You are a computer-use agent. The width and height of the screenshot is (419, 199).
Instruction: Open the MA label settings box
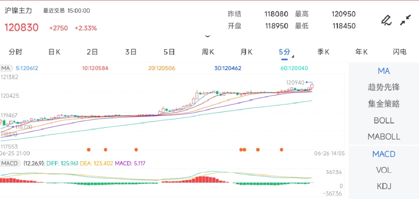point(6,68)
